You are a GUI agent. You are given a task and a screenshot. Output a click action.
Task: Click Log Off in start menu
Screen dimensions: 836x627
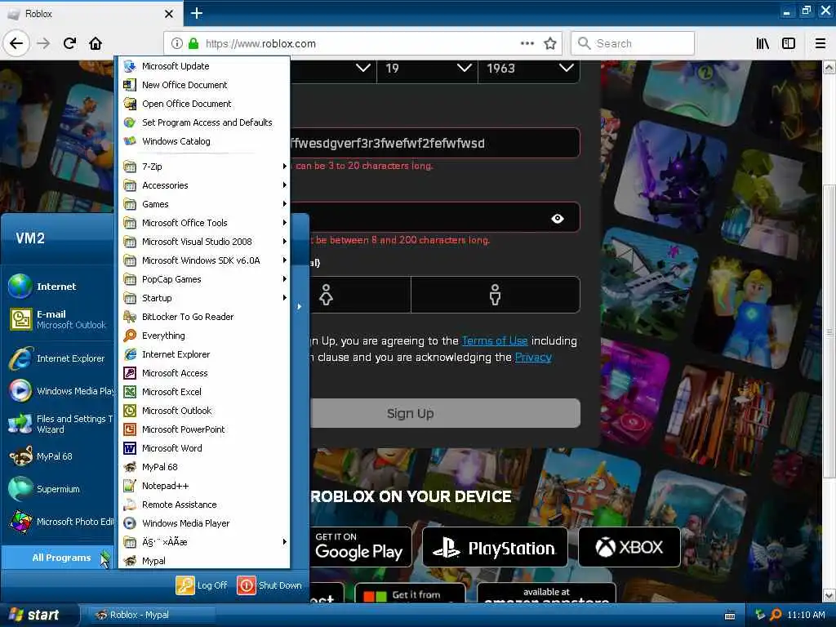point(202,585)
